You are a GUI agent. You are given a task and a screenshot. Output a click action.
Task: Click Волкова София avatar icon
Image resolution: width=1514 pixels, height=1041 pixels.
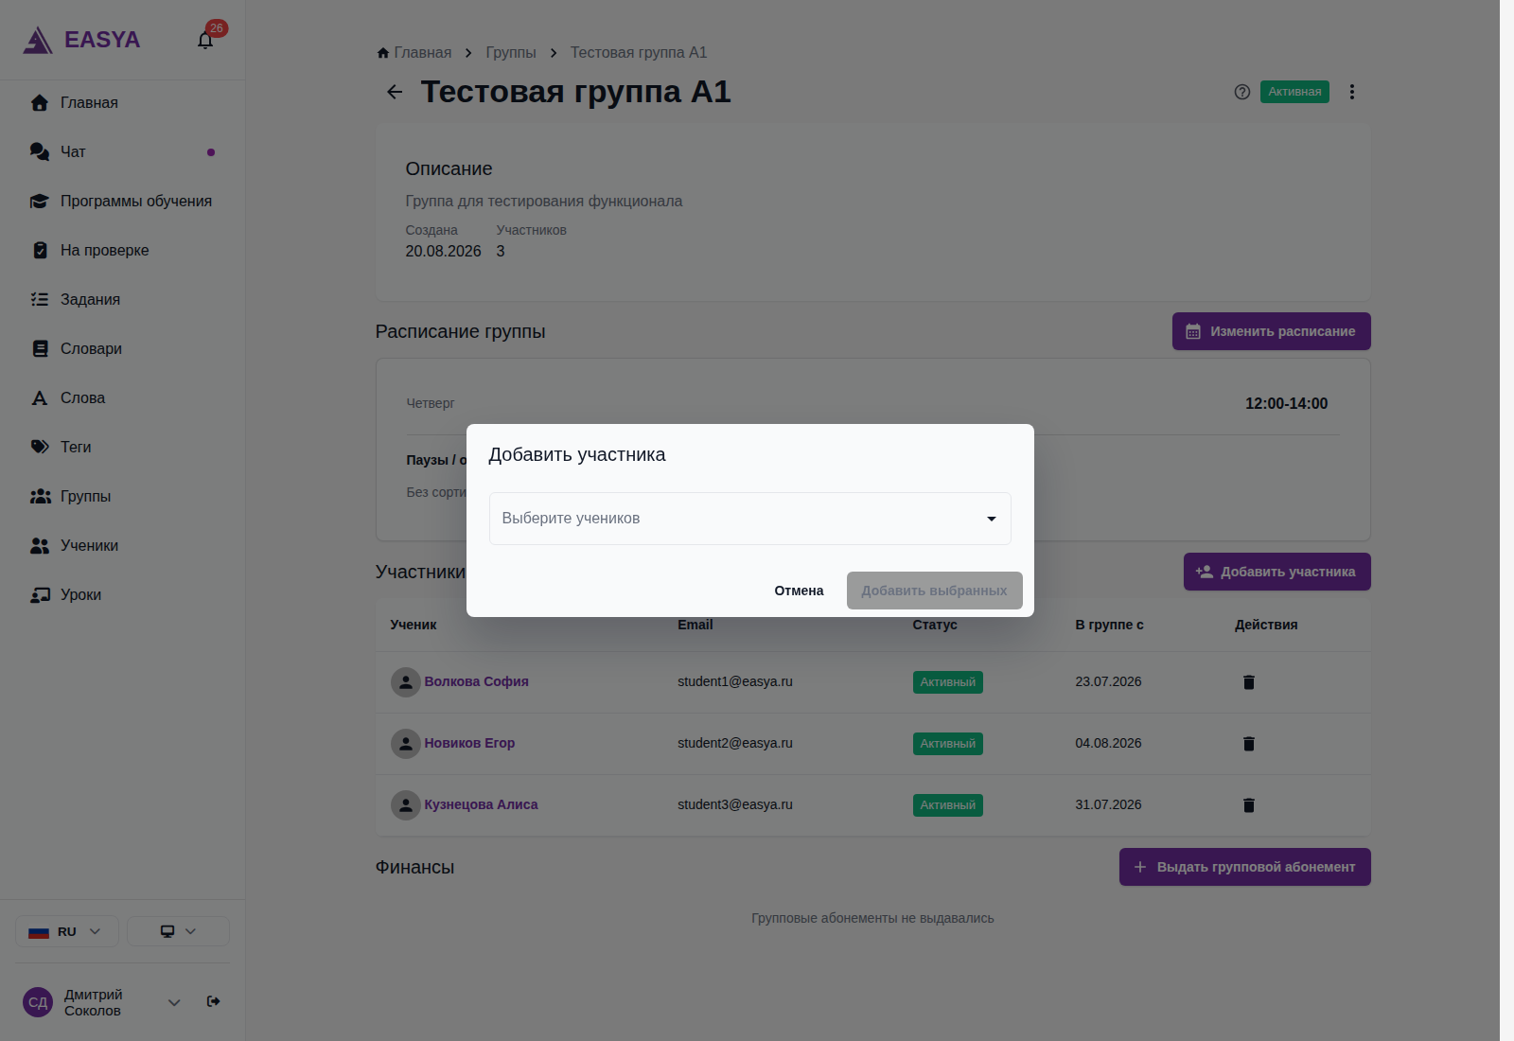[406, 682]
